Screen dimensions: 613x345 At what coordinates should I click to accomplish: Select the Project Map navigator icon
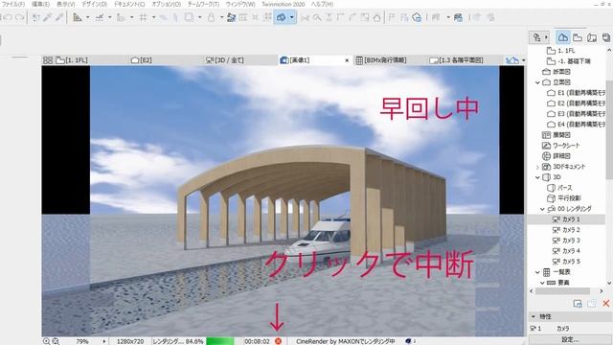click(x=563, y=37)
